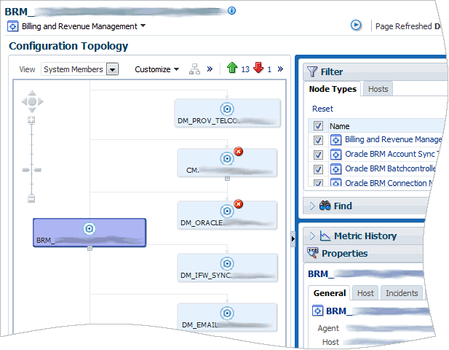
Task: Click the Find binoculars icon
Action: (x=325, y=206)
